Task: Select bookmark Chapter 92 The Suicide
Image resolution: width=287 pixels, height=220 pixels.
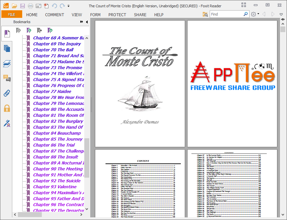Action: tap(57, 181)
